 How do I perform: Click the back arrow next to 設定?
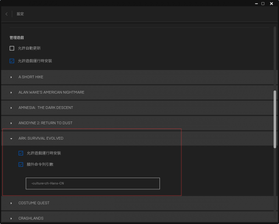pyautogui.click(x=7, y=14)
